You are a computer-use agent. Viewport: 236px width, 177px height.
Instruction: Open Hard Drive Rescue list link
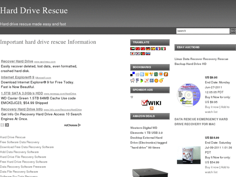[13, 137]
